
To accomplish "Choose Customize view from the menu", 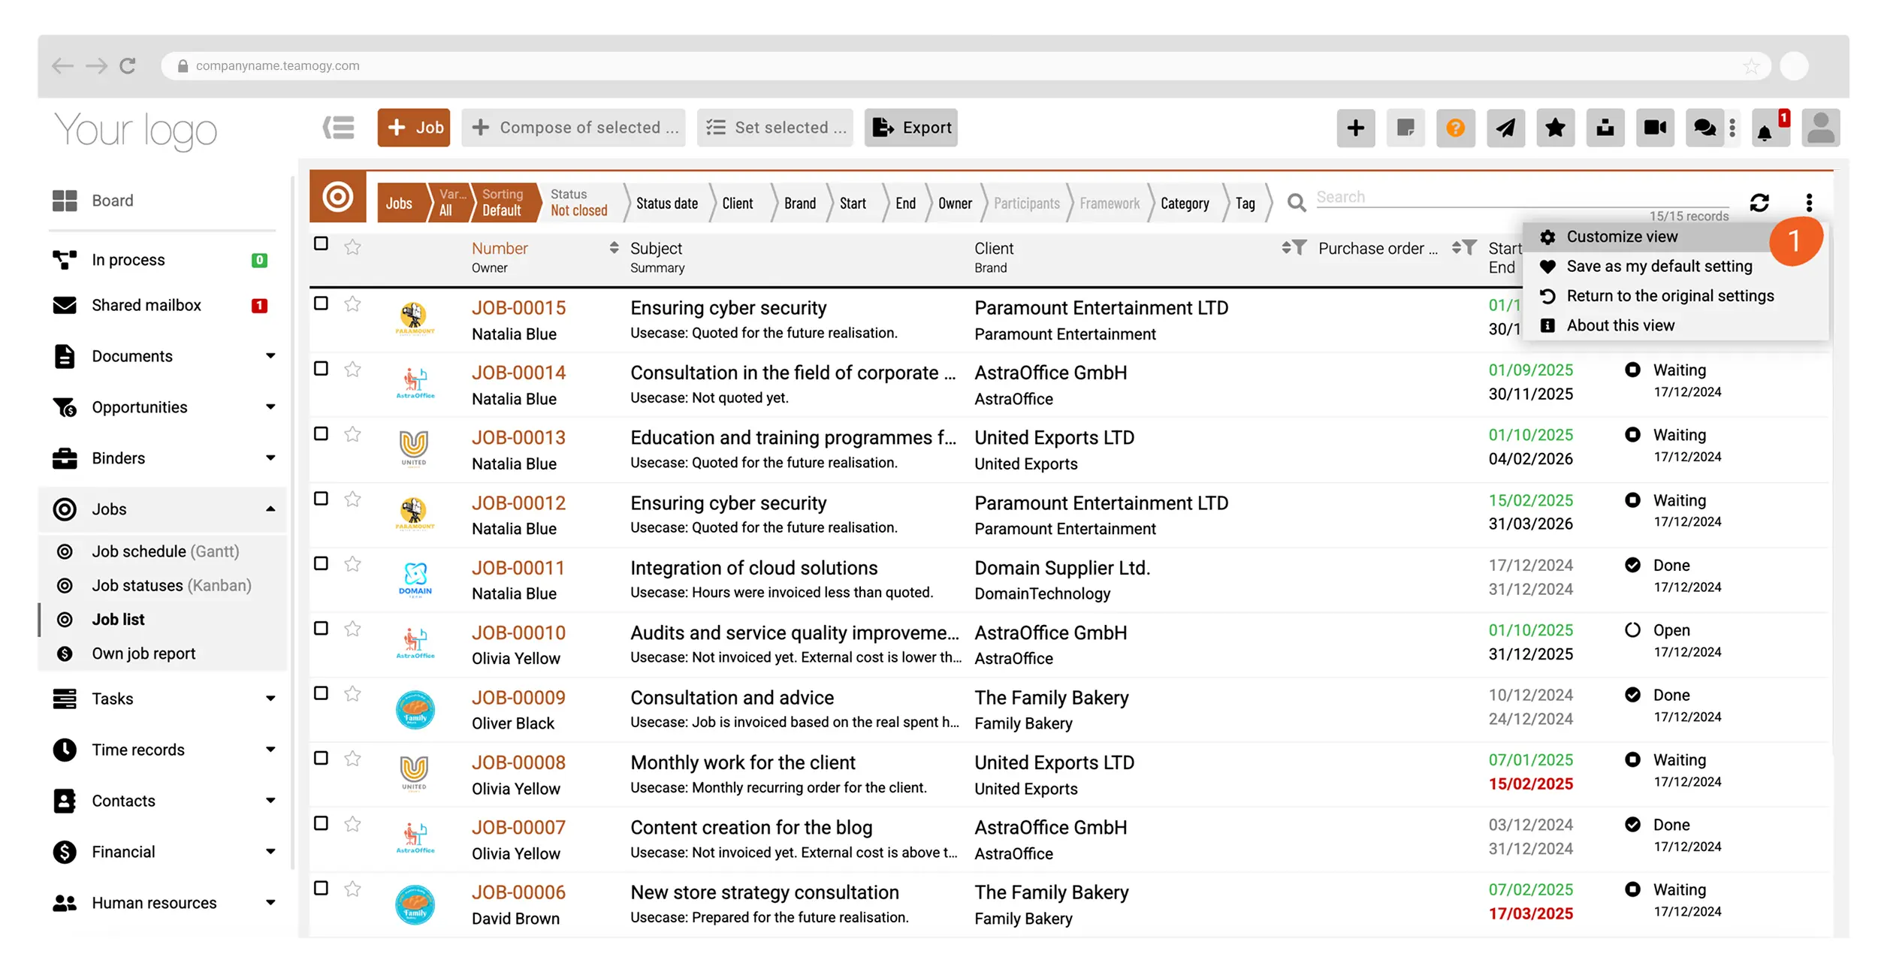I will (1621, 237).
